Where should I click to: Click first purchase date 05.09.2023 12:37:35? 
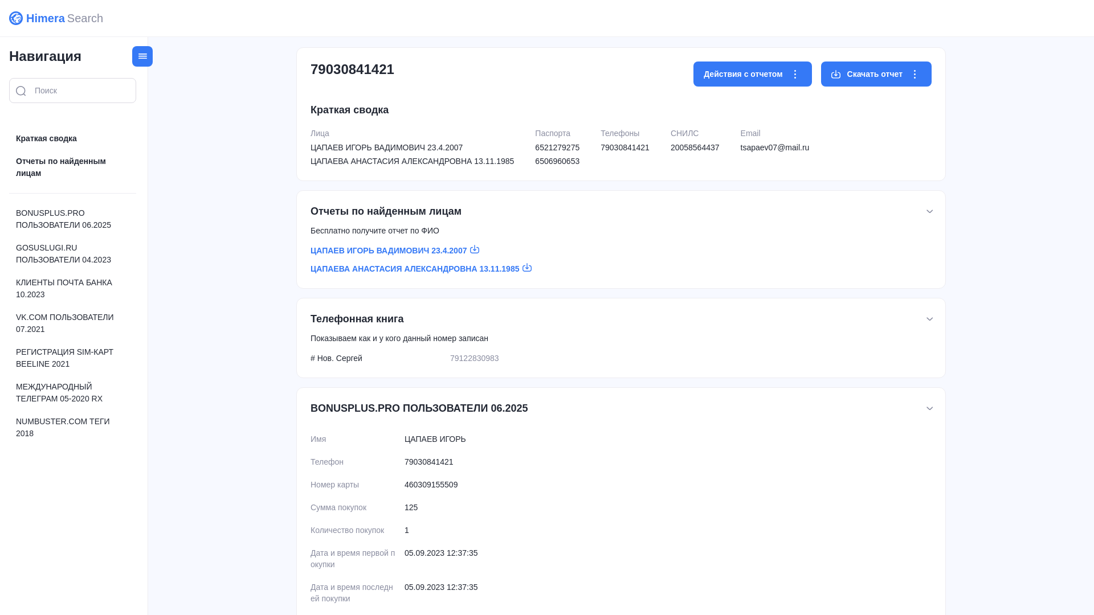point(441,553)
